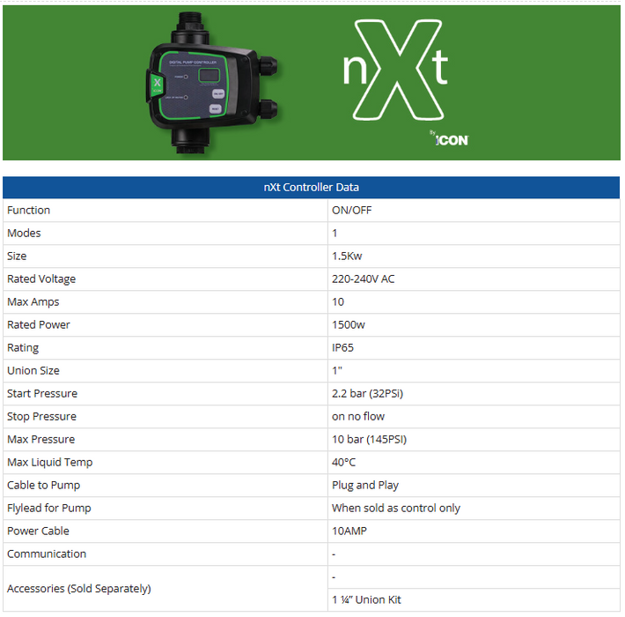Click the 'By iCON' brand logo
Image resolution: width=625 pixels, height=617 pixels.
449,138
